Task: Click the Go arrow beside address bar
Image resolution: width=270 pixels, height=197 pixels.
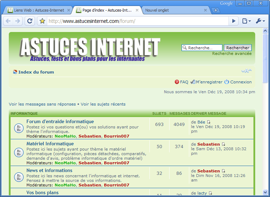Action: click(x=234, y=21)
